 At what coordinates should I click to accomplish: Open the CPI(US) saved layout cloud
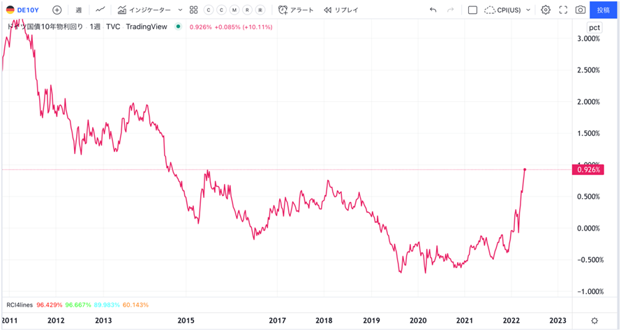[x=502, y=10]
